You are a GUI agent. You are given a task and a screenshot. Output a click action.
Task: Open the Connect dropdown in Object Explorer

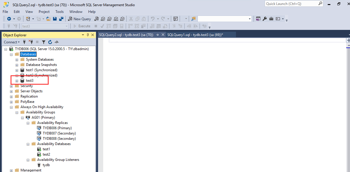tap(12, 42)
